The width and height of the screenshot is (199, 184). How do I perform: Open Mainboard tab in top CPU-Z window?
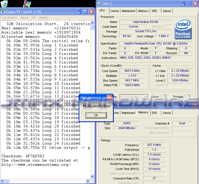tap(128, 11)
